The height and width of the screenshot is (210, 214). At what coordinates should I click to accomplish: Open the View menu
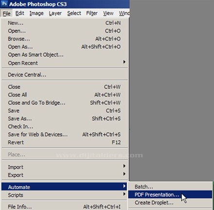pos(108,13)
